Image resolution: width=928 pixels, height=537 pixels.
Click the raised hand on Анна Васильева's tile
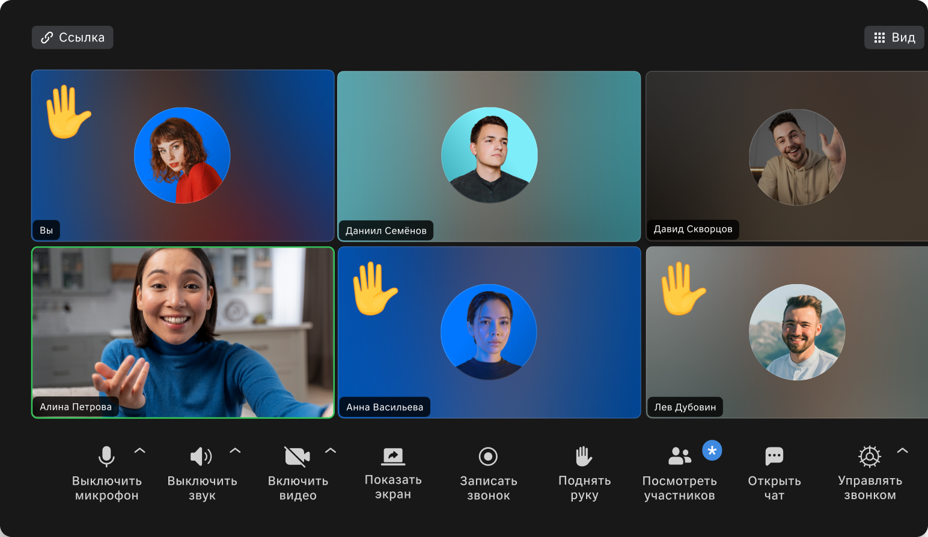point(374,288)
